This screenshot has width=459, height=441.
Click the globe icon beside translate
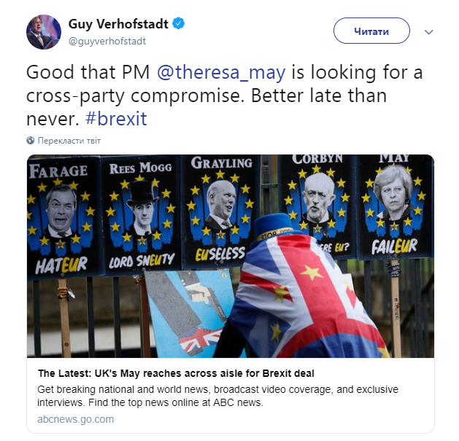[31, 140]
